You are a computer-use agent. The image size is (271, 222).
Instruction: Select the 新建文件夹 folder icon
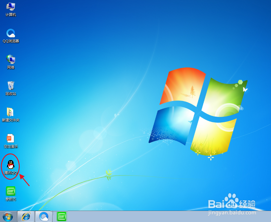click(11, 115)
